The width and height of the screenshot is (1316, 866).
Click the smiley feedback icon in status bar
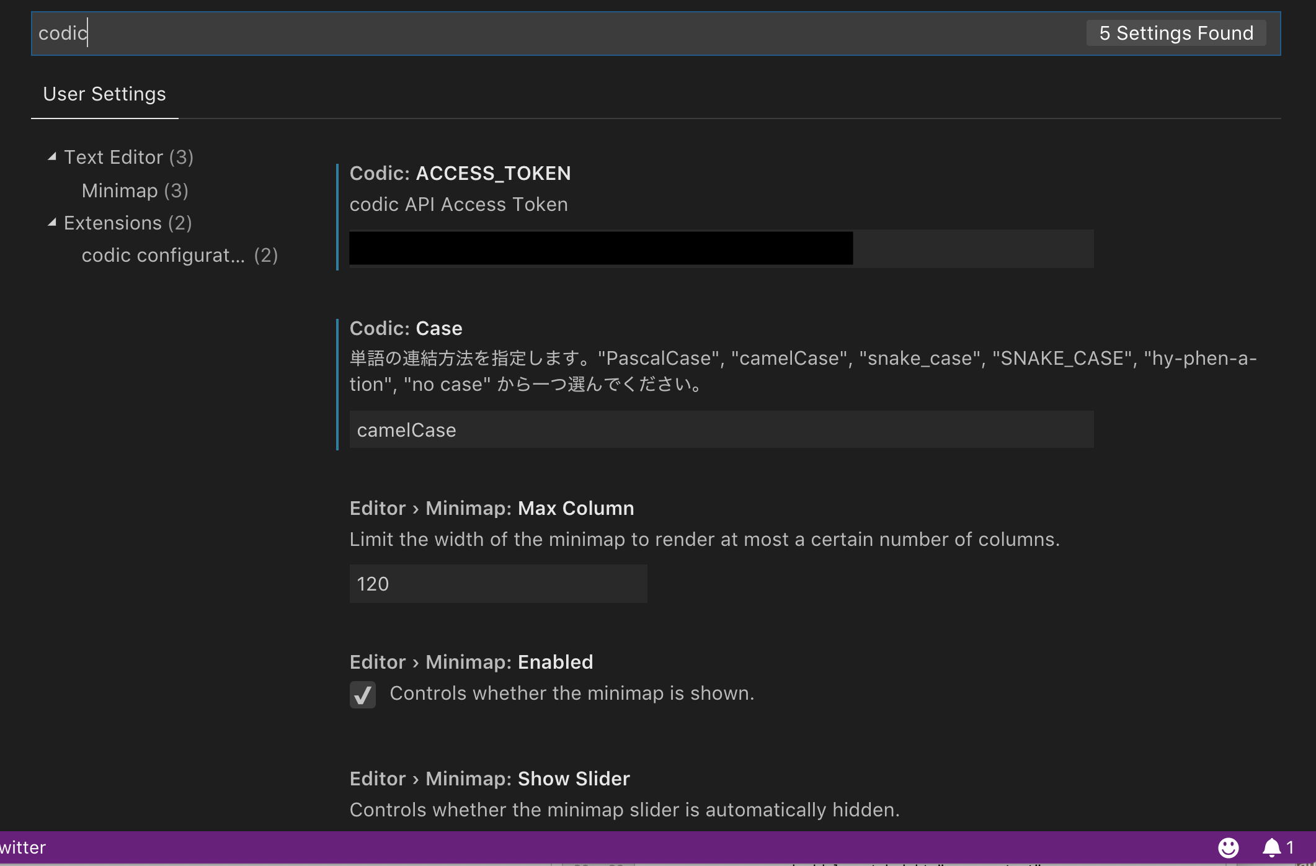(1228, 847)
